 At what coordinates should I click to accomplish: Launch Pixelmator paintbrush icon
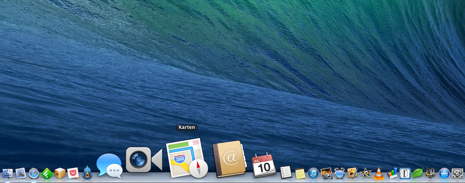(353, 173)
